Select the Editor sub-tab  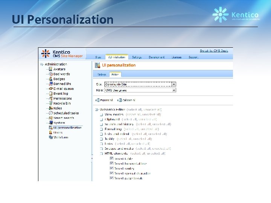tap(115, 74)
